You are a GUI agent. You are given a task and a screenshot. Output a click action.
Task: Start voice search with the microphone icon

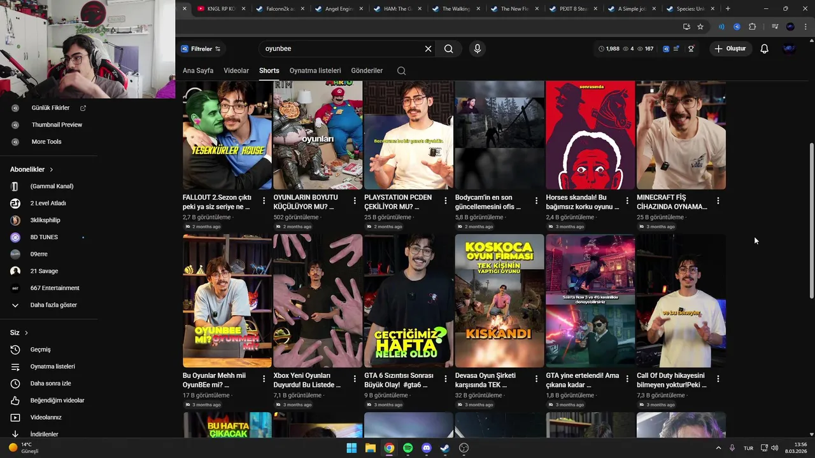tap(477, 49)
